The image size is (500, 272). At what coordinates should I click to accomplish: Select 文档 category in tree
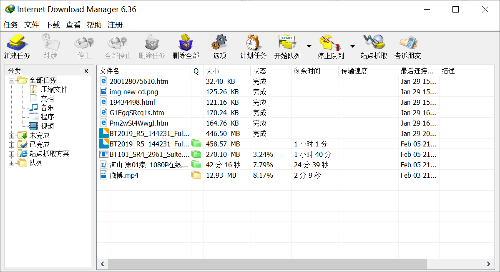tap(47, 98)
